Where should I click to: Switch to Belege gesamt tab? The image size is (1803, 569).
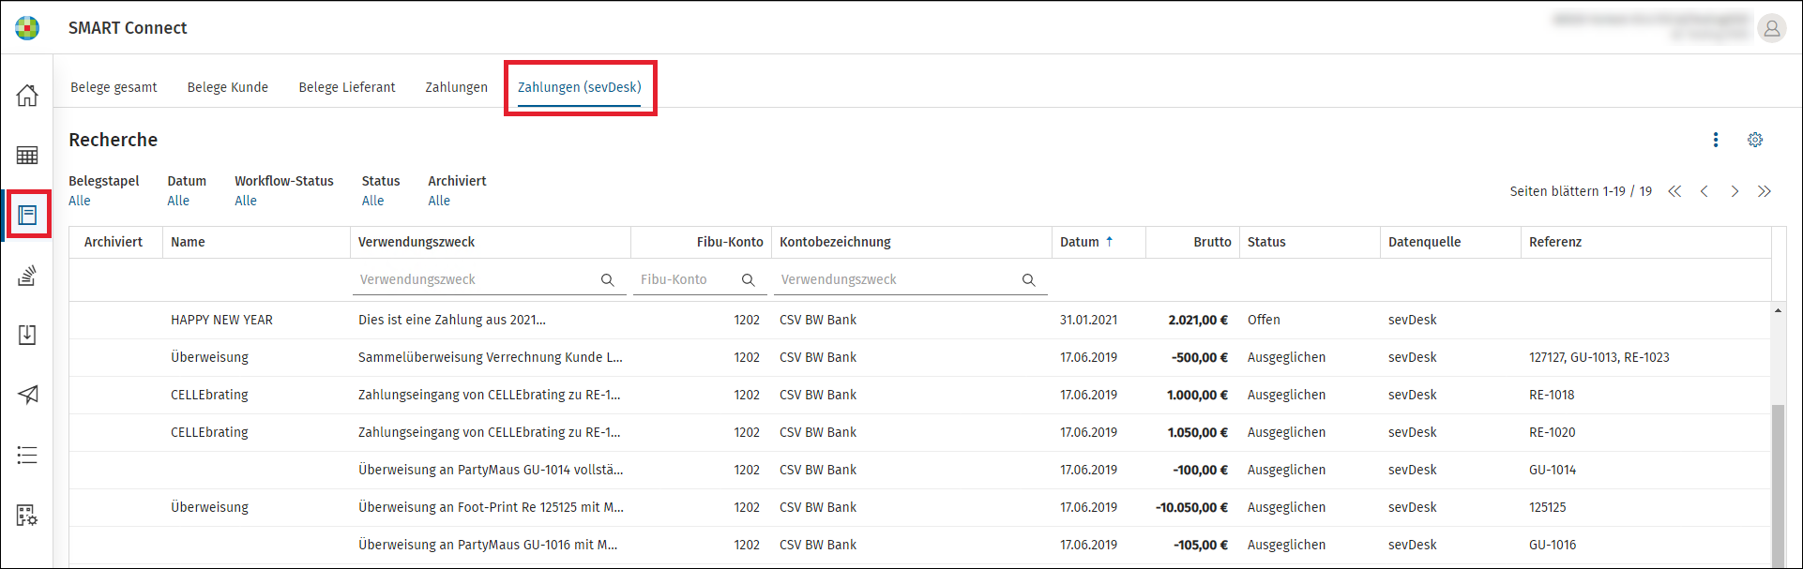click(114, 87)
